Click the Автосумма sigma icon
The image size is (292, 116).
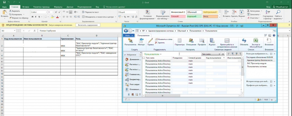[248, 11]
